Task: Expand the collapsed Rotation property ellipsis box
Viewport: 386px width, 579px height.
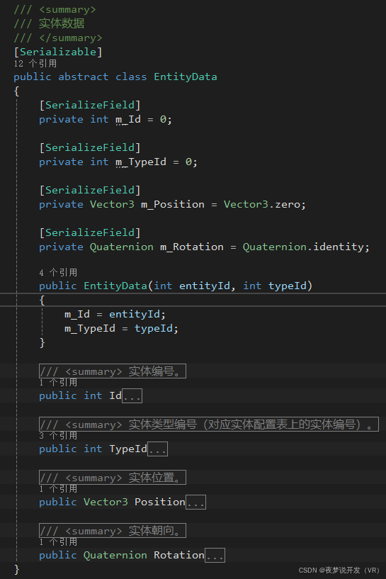Action: [215, 556]
